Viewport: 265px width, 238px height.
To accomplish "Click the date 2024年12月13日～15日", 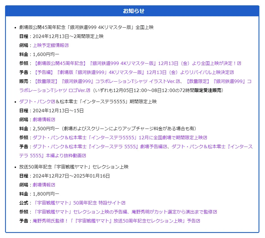I will pyautogui.click(x=58, y=111).
